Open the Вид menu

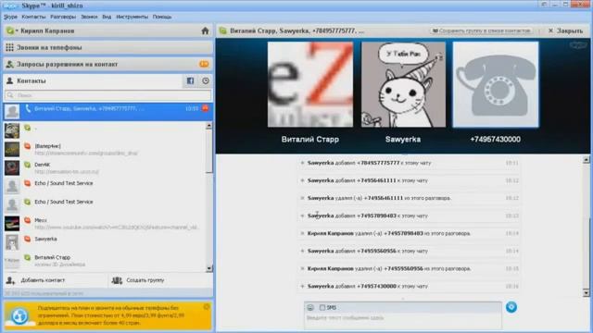click(x=107, y=17)
